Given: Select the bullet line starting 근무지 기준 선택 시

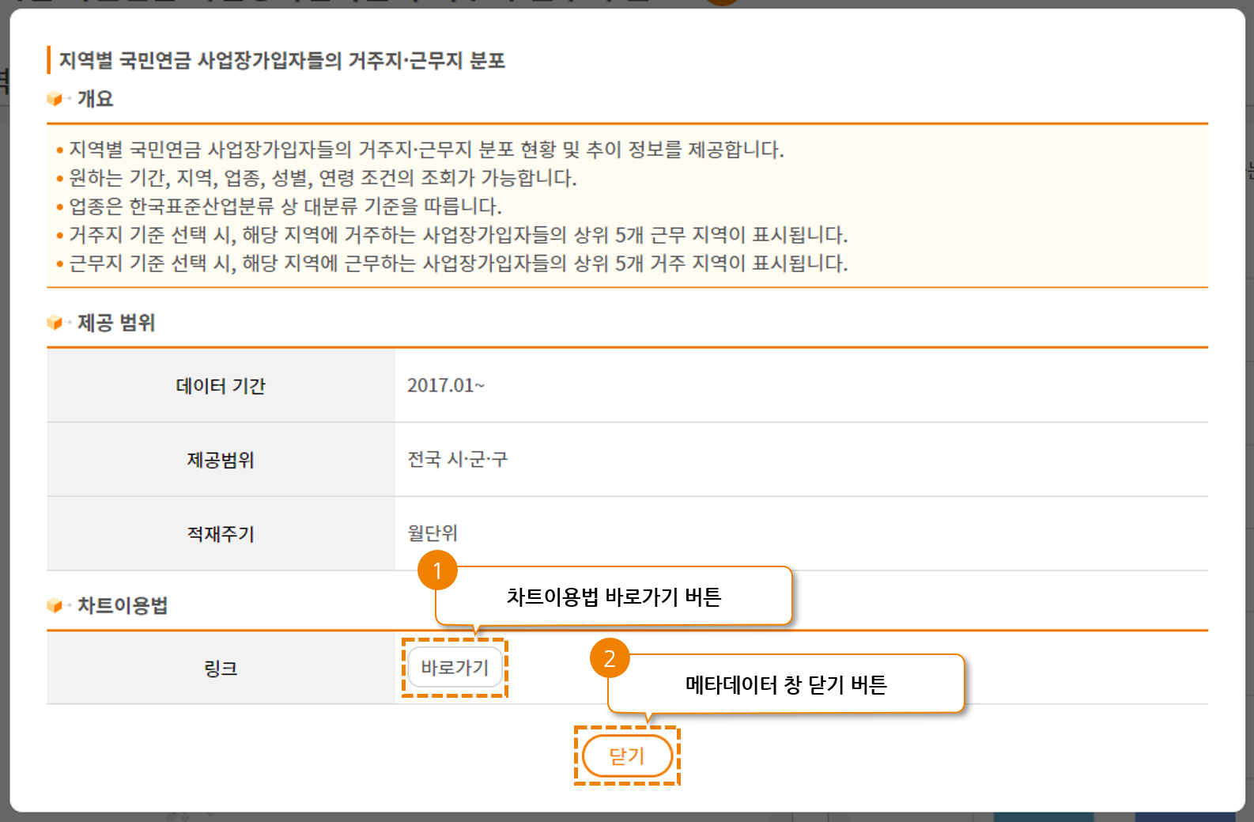Looking at the screenshot, I should [x=459, y=263].
